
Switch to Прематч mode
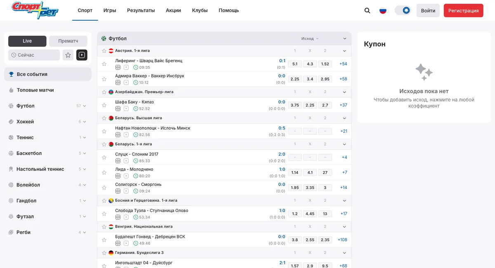[x=68, y=41]
